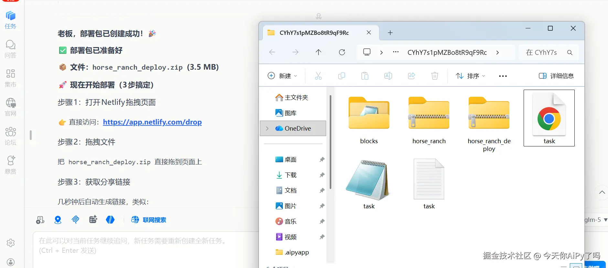Open settings gear in left sidebar
Image resolution: width=608 pixels, height=268 pixels.
tap(11, 243)
